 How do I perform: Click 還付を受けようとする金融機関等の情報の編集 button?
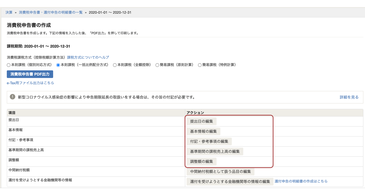click(x=230, y=182)
